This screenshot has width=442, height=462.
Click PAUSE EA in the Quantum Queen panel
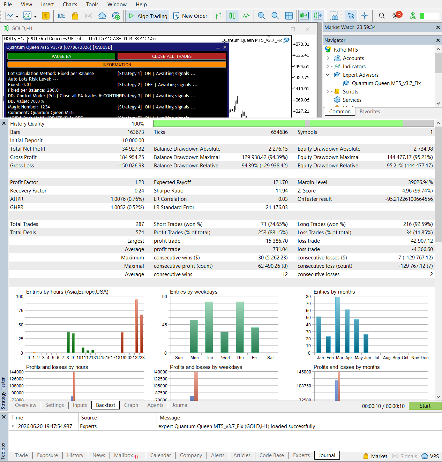pyautogui.click(x=61, y=56)
